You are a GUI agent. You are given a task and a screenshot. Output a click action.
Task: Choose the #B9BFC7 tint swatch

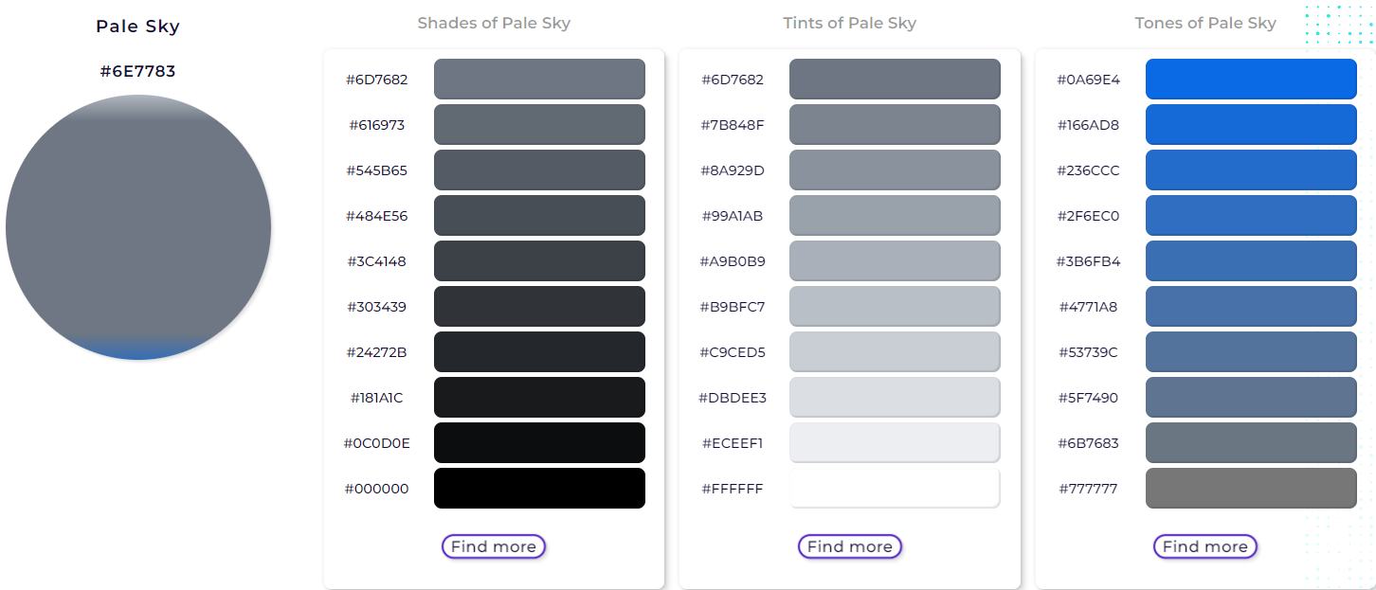pos(895,306)
